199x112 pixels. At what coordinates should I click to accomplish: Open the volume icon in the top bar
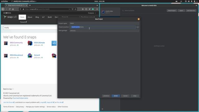[189, 1]
